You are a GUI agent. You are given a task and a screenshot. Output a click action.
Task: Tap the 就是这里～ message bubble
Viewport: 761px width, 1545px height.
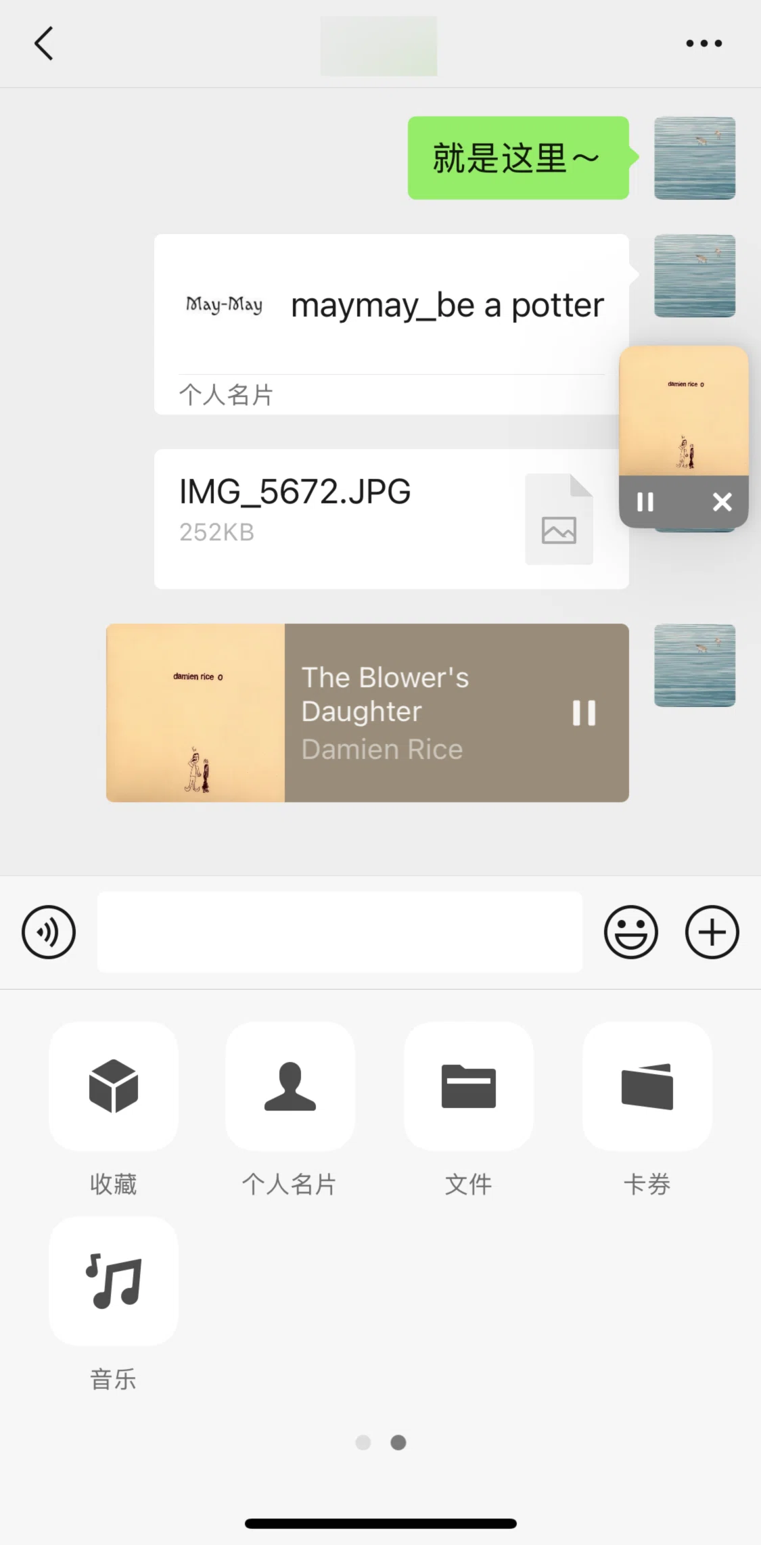click(518, 158)
